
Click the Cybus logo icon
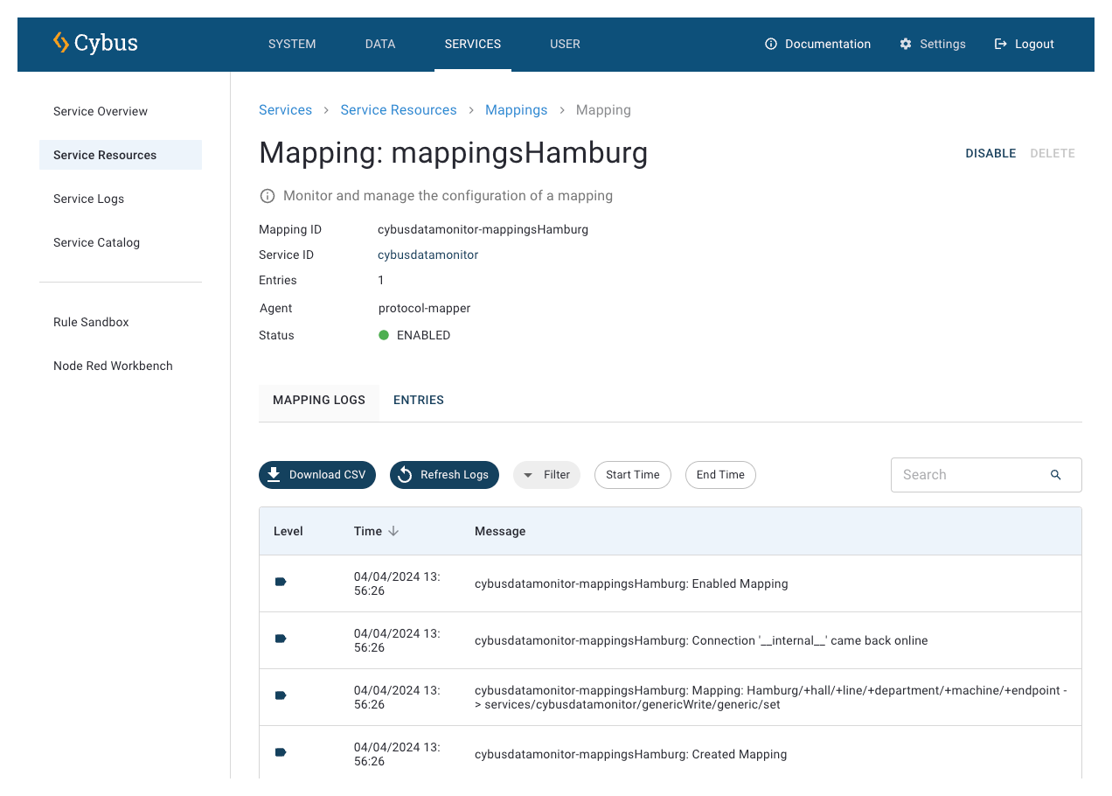[61, 43]
